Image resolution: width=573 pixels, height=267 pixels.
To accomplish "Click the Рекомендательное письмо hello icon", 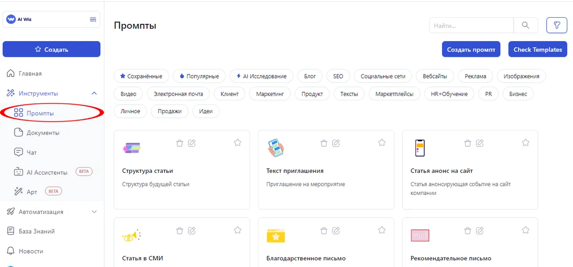I will click(x=420, y=235).
